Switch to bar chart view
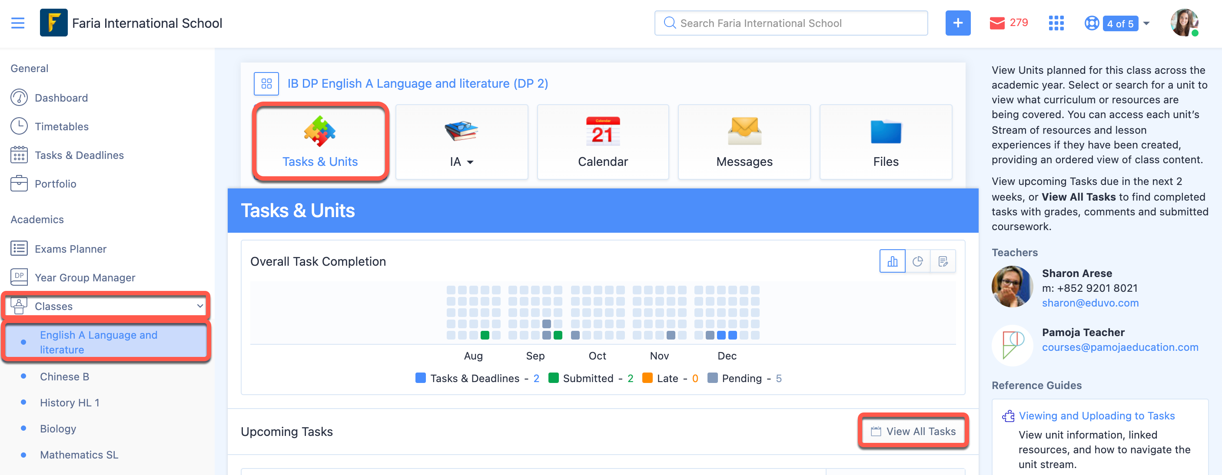The width and height of the screenshot is (1222, 475). tap(892, 261)
